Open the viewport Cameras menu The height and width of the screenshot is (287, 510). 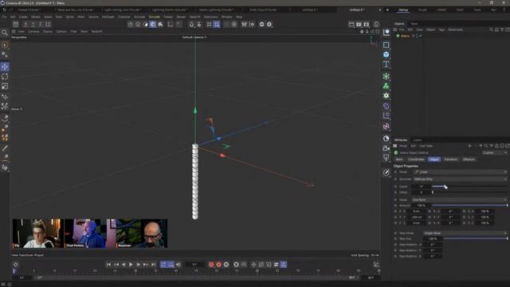[x=33, y=32]
